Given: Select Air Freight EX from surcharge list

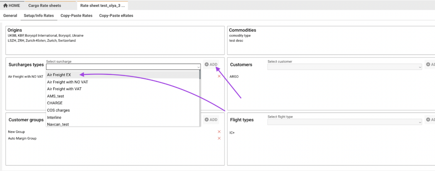Looking at the screenshot, I should pos(59,75).
